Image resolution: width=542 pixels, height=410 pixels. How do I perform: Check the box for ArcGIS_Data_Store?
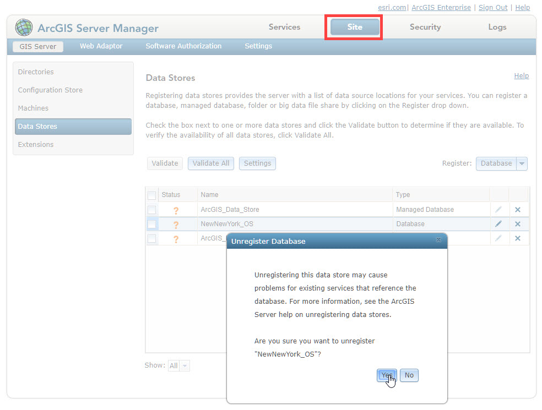coord(151,210)
